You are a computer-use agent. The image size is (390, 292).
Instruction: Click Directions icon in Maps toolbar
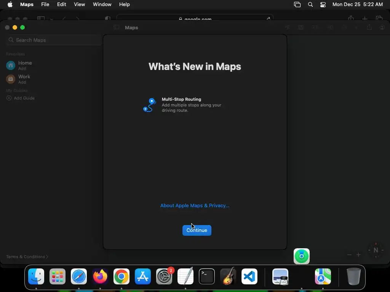point(344,27)
